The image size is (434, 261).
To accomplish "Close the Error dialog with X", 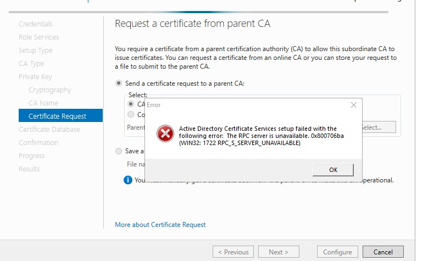I will coord(353,105).
